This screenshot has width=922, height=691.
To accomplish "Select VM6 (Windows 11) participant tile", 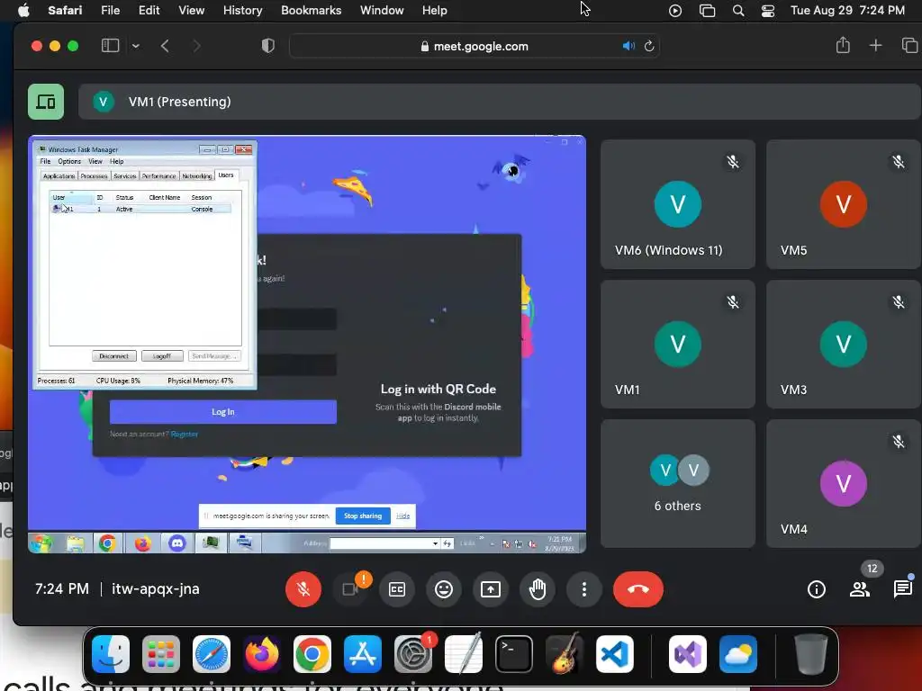I will [678, 204].
